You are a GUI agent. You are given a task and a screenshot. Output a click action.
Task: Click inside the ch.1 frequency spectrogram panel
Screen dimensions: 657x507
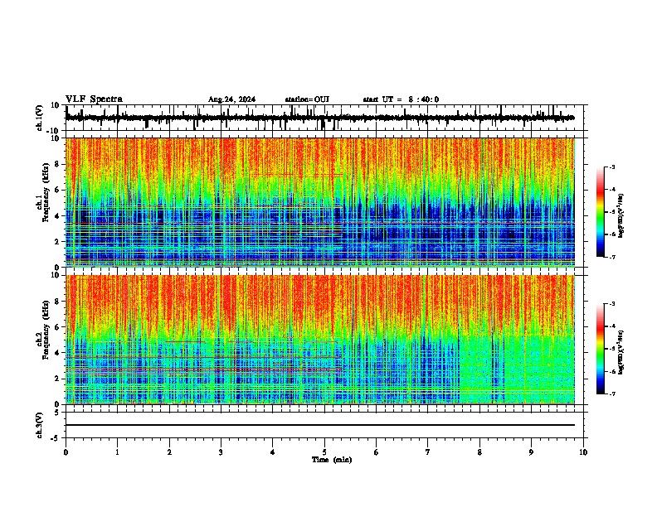[x=320, y=202]
